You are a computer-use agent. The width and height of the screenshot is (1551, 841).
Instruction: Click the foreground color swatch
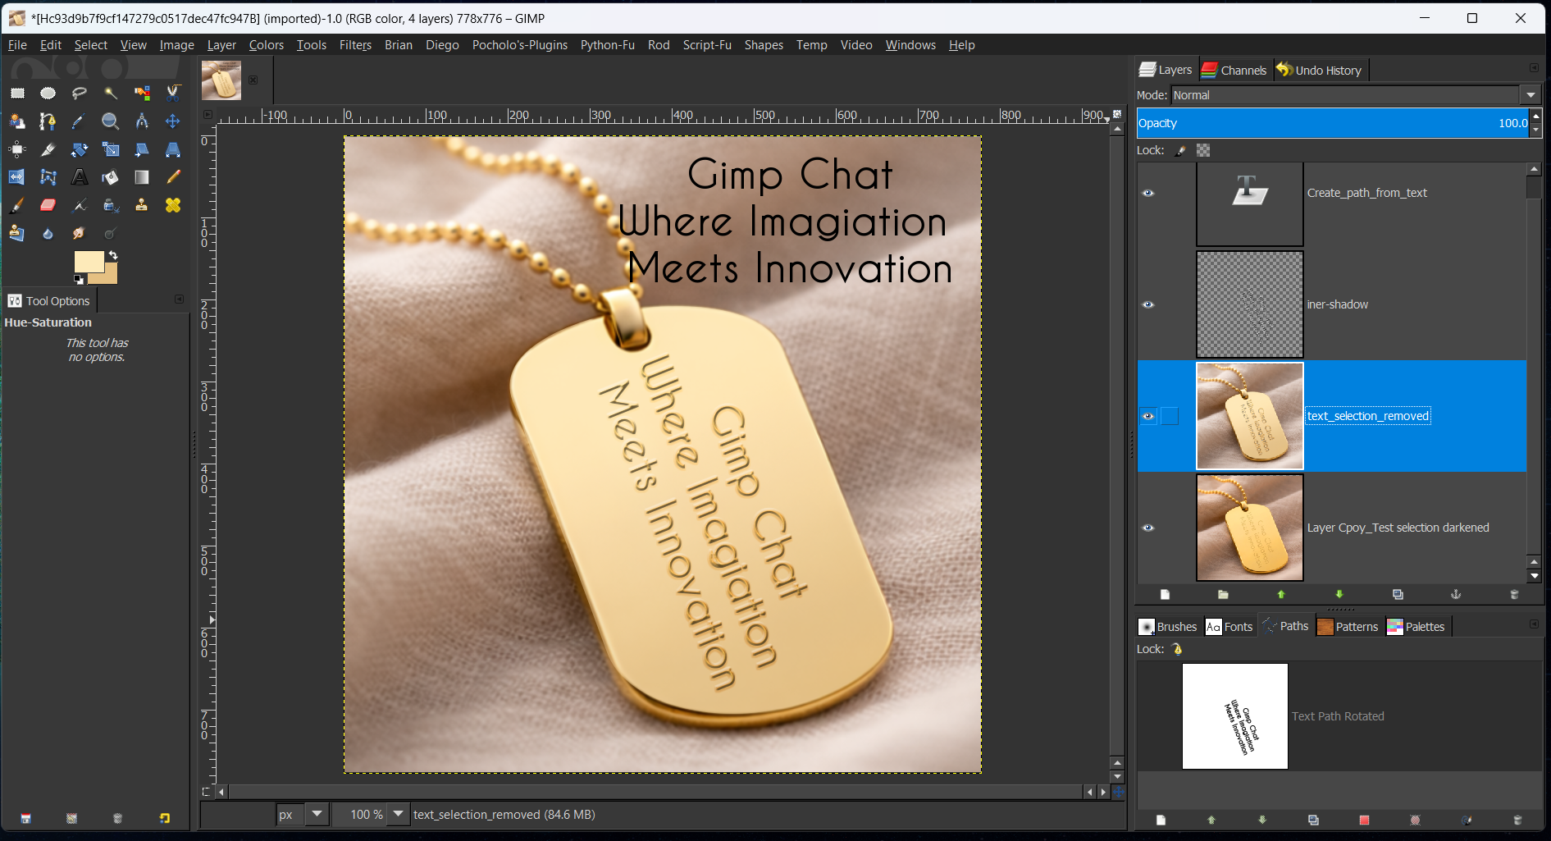pos(89,262)
